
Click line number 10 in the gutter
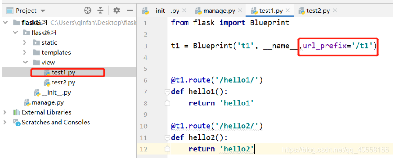coord(144,126)
